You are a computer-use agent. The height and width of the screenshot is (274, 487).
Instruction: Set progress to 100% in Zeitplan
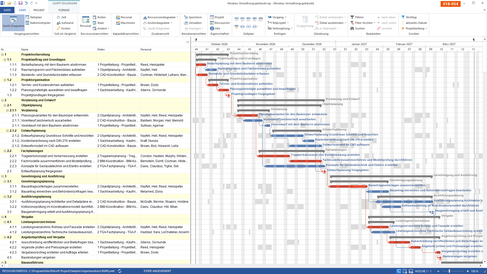(260, 19)
